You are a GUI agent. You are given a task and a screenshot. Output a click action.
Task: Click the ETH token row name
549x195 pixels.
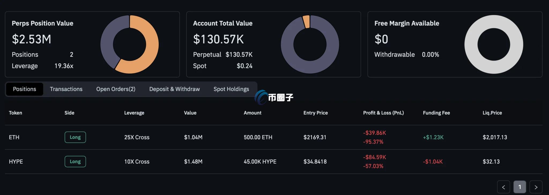pyautogui.click(x=14, y=137)
